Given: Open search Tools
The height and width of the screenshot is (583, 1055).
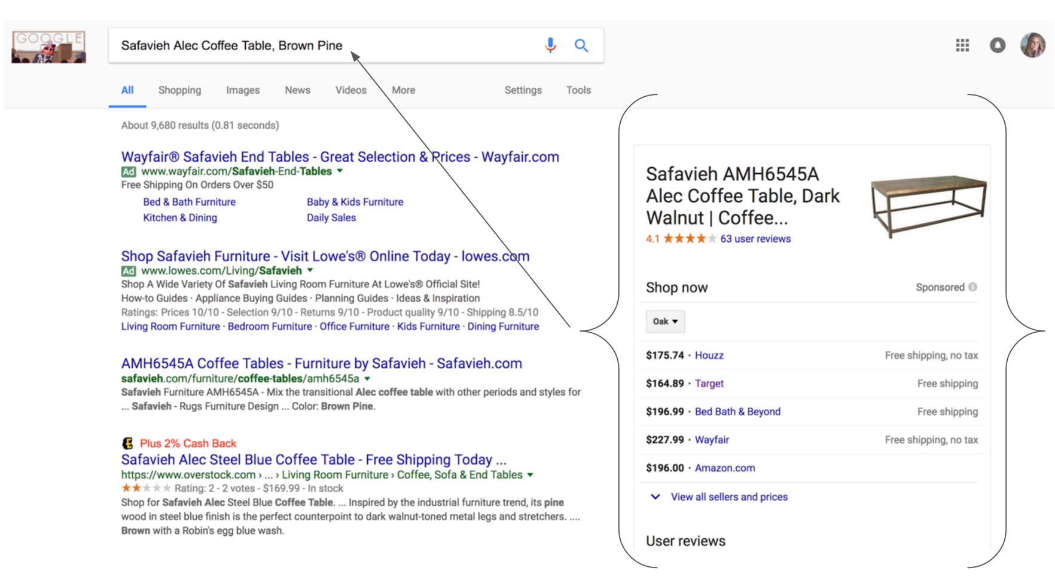Looking at the screenshot, I should click(578, 90).
